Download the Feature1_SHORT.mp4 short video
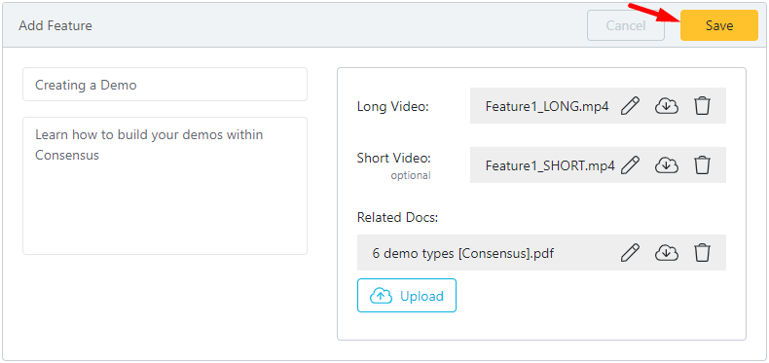Screen dimensions: 769x363 point(667,164)
